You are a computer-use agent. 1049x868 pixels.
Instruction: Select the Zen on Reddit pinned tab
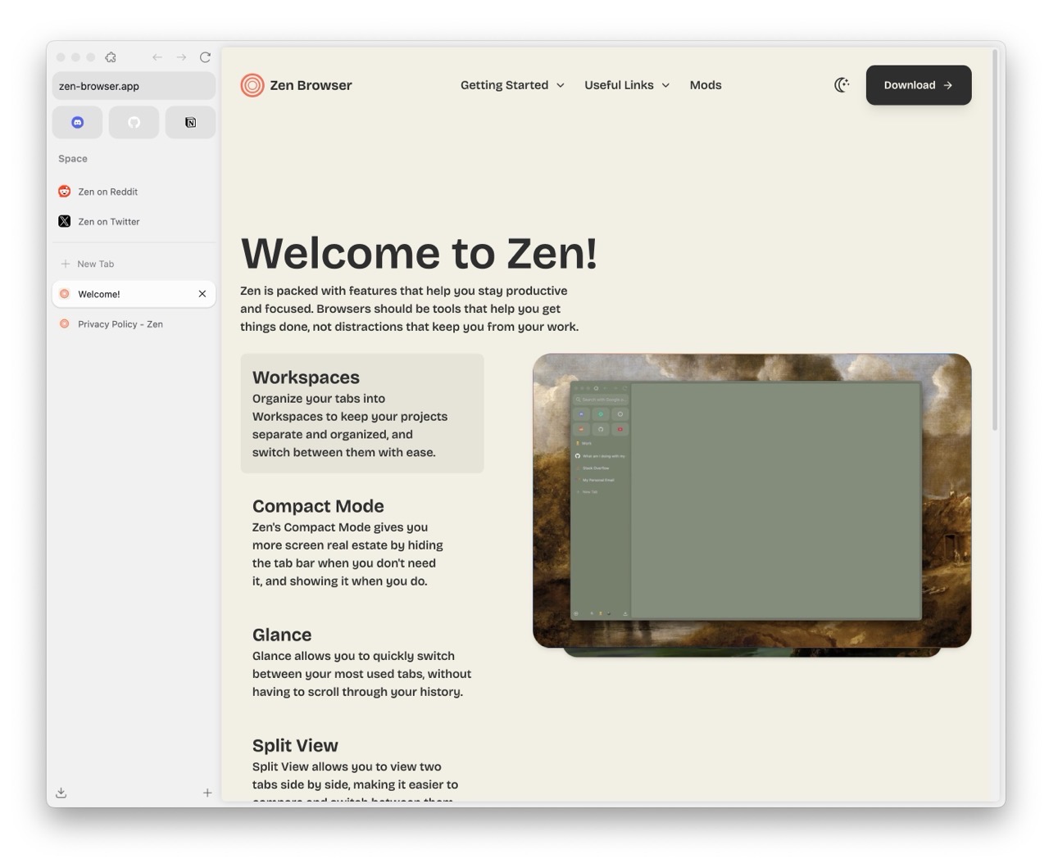134,192
